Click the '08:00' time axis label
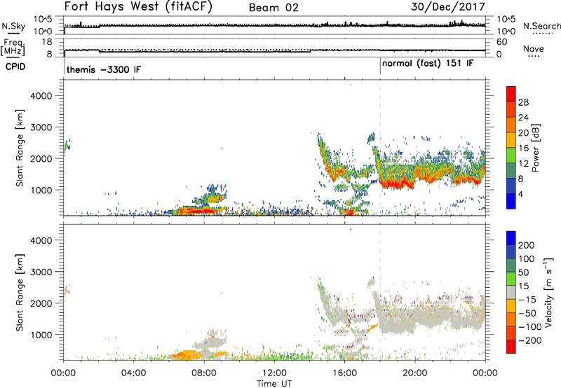The width and height of the screenshot is (561, 388). tap(204, 373)
